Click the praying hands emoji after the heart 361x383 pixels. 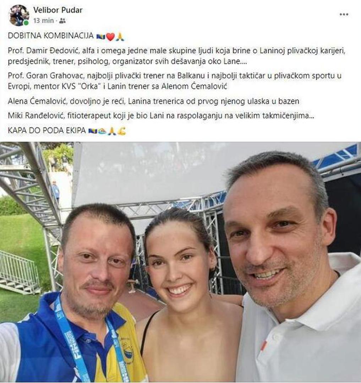pyautogui.click(x=120, y=37)
